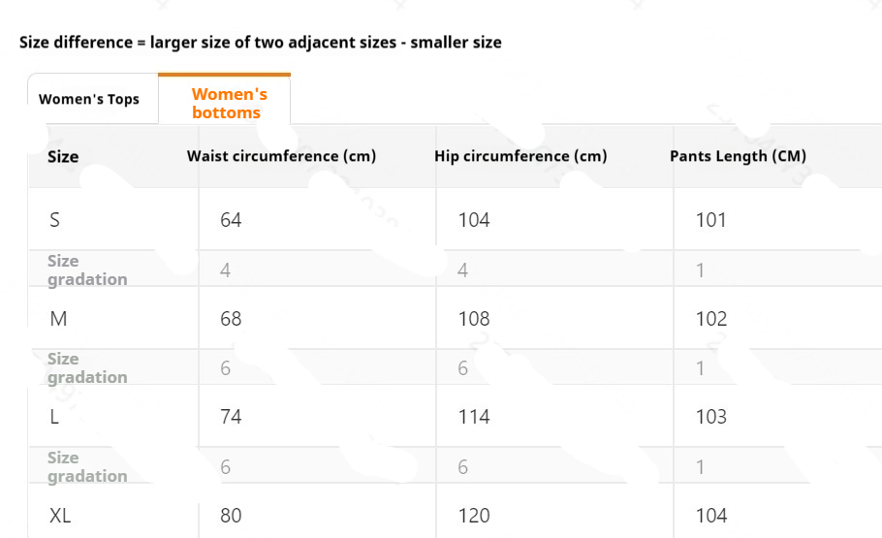Click hip value 114 for size L

coord(474,417)
